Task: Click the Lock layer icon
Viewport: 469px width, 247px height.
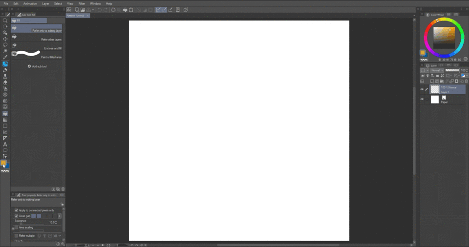Action: pyautogui.click(x=437, y=76)
